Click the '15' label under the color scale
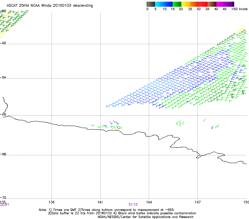The height and width of the screenshot is (219, 249). 173,9
